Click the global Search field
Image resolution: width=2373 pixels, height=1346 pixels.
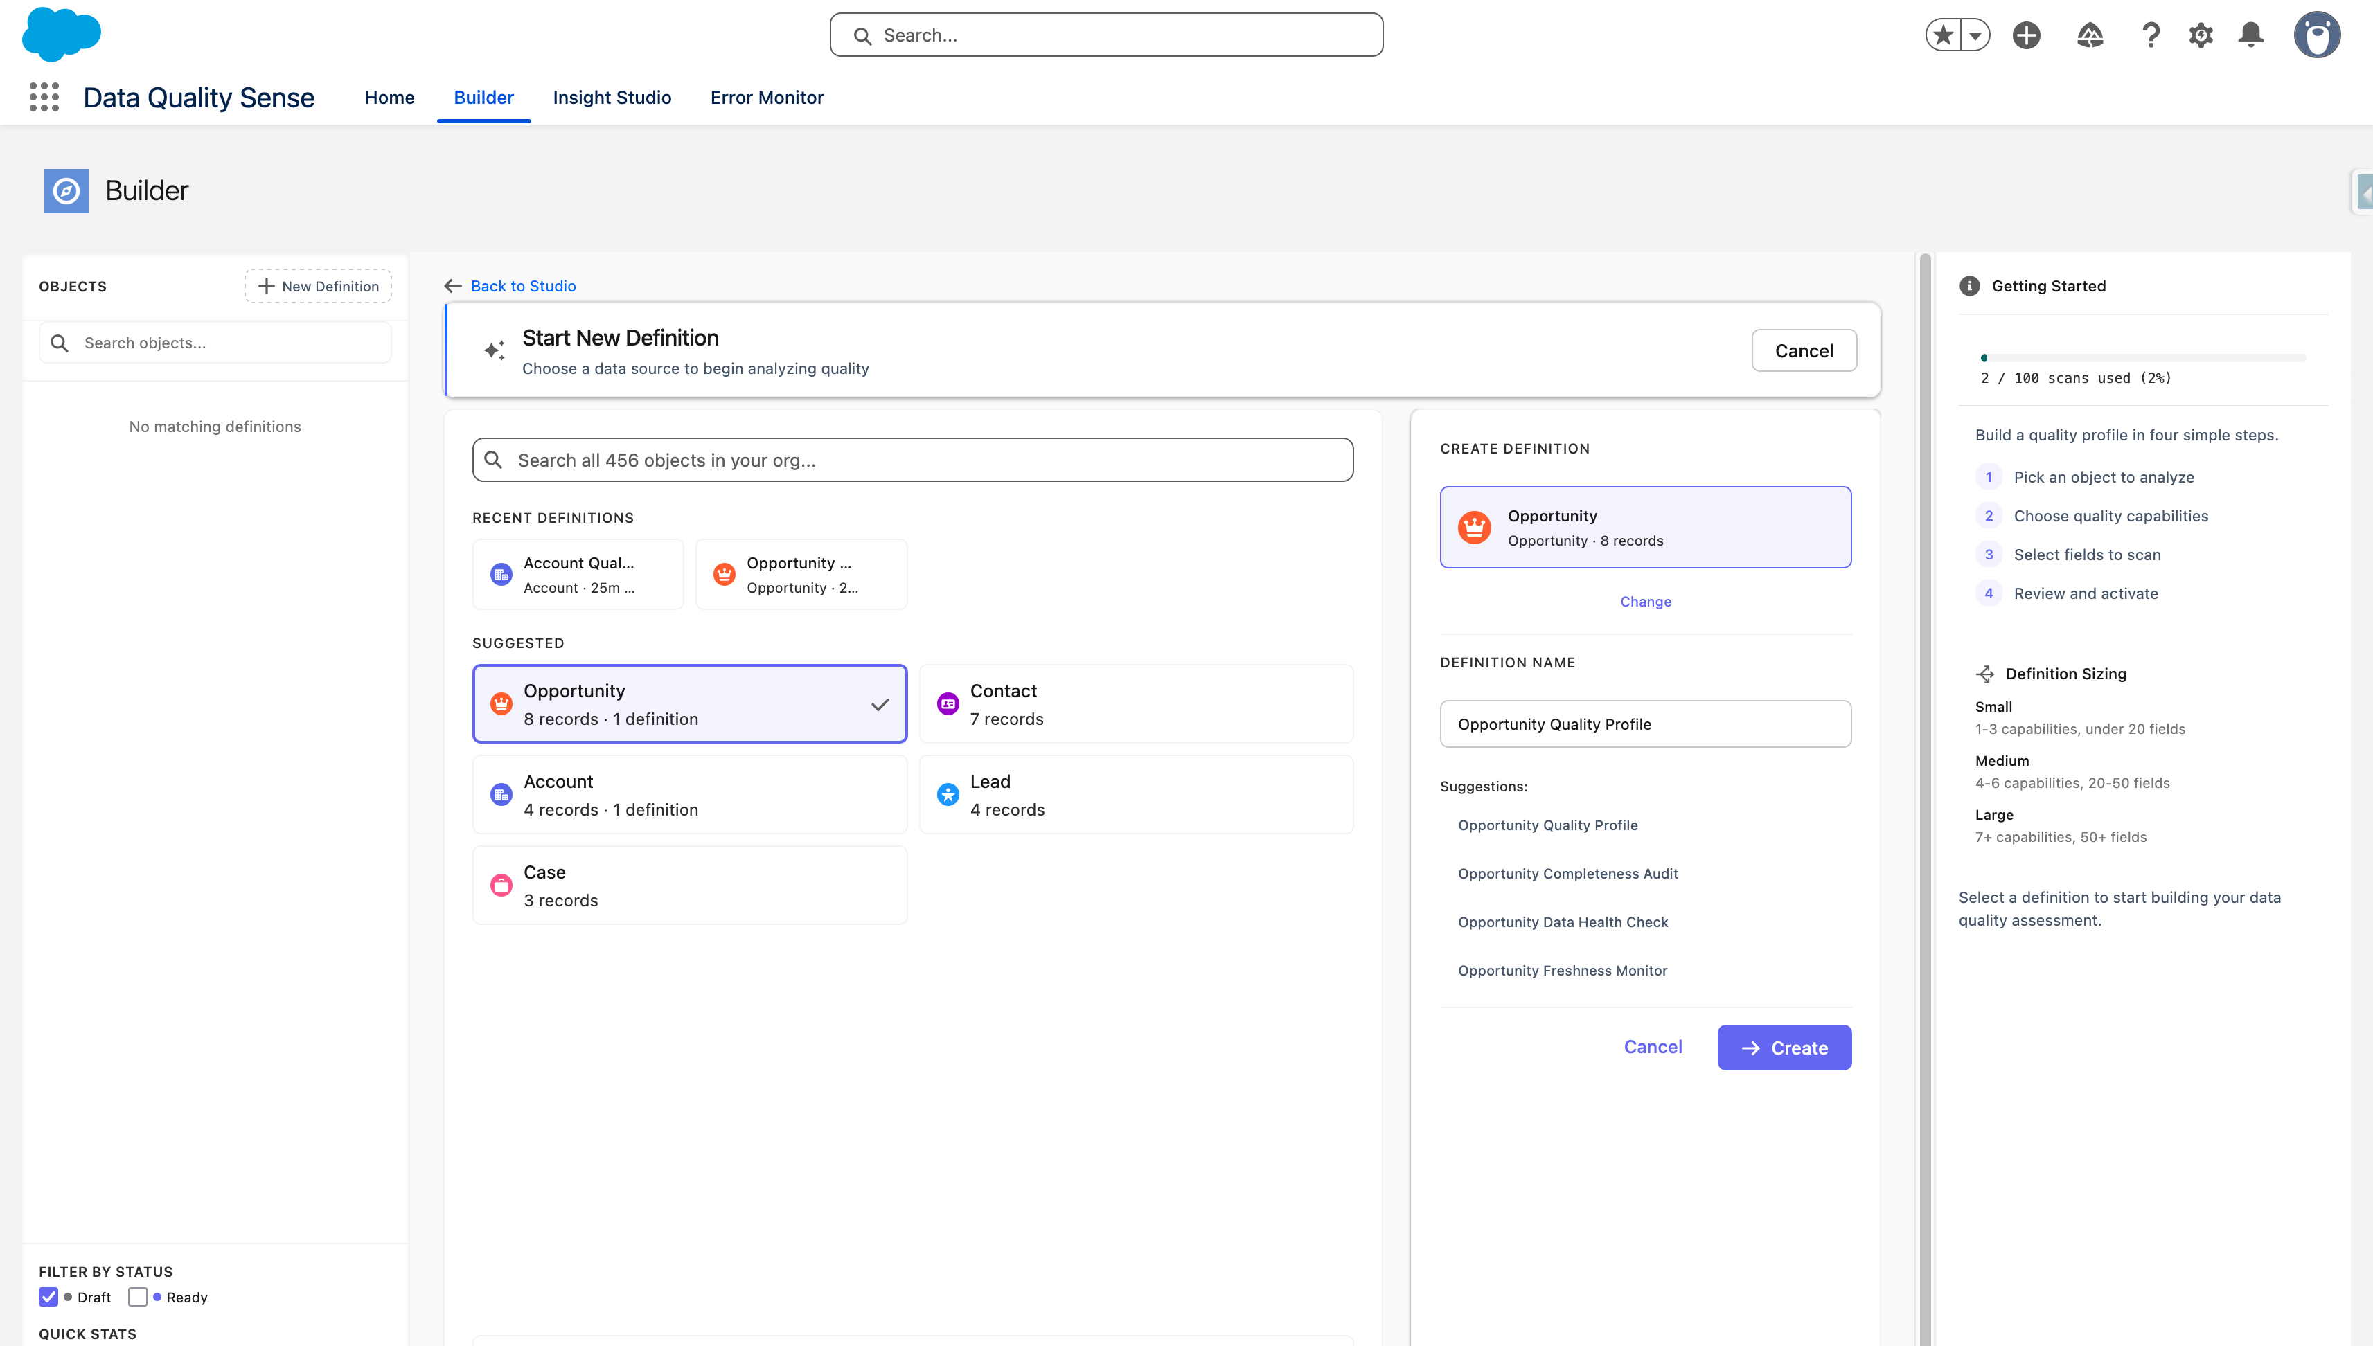(x=1106, y=35)
